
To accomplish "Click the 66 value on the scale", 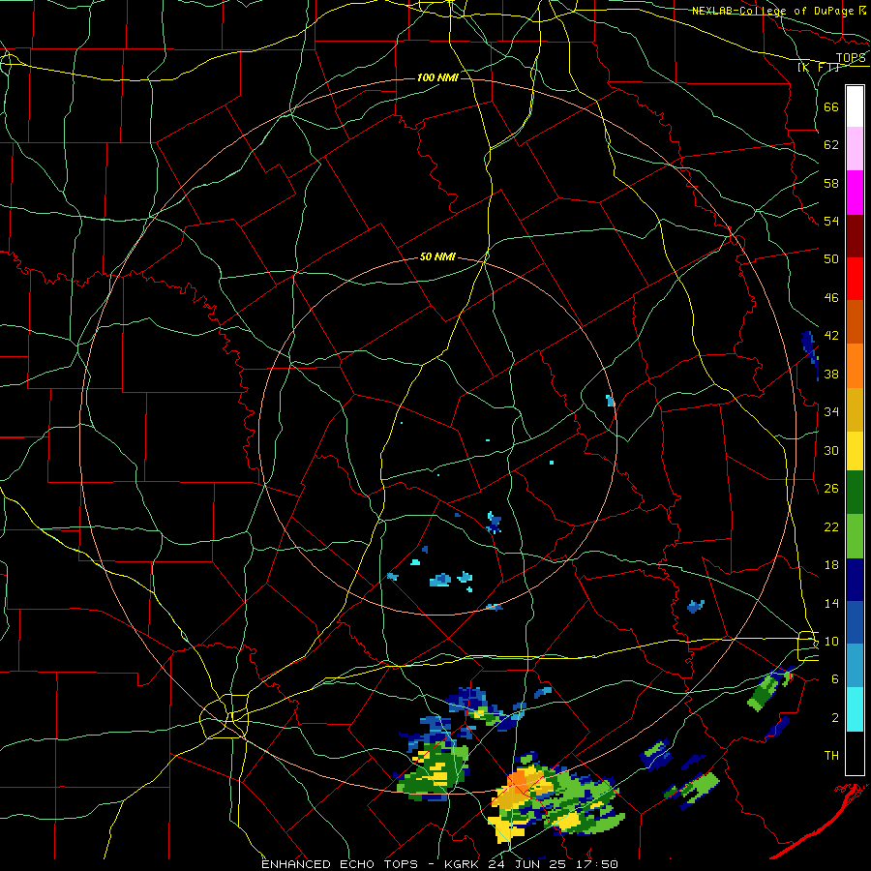I will click(831, 107).
